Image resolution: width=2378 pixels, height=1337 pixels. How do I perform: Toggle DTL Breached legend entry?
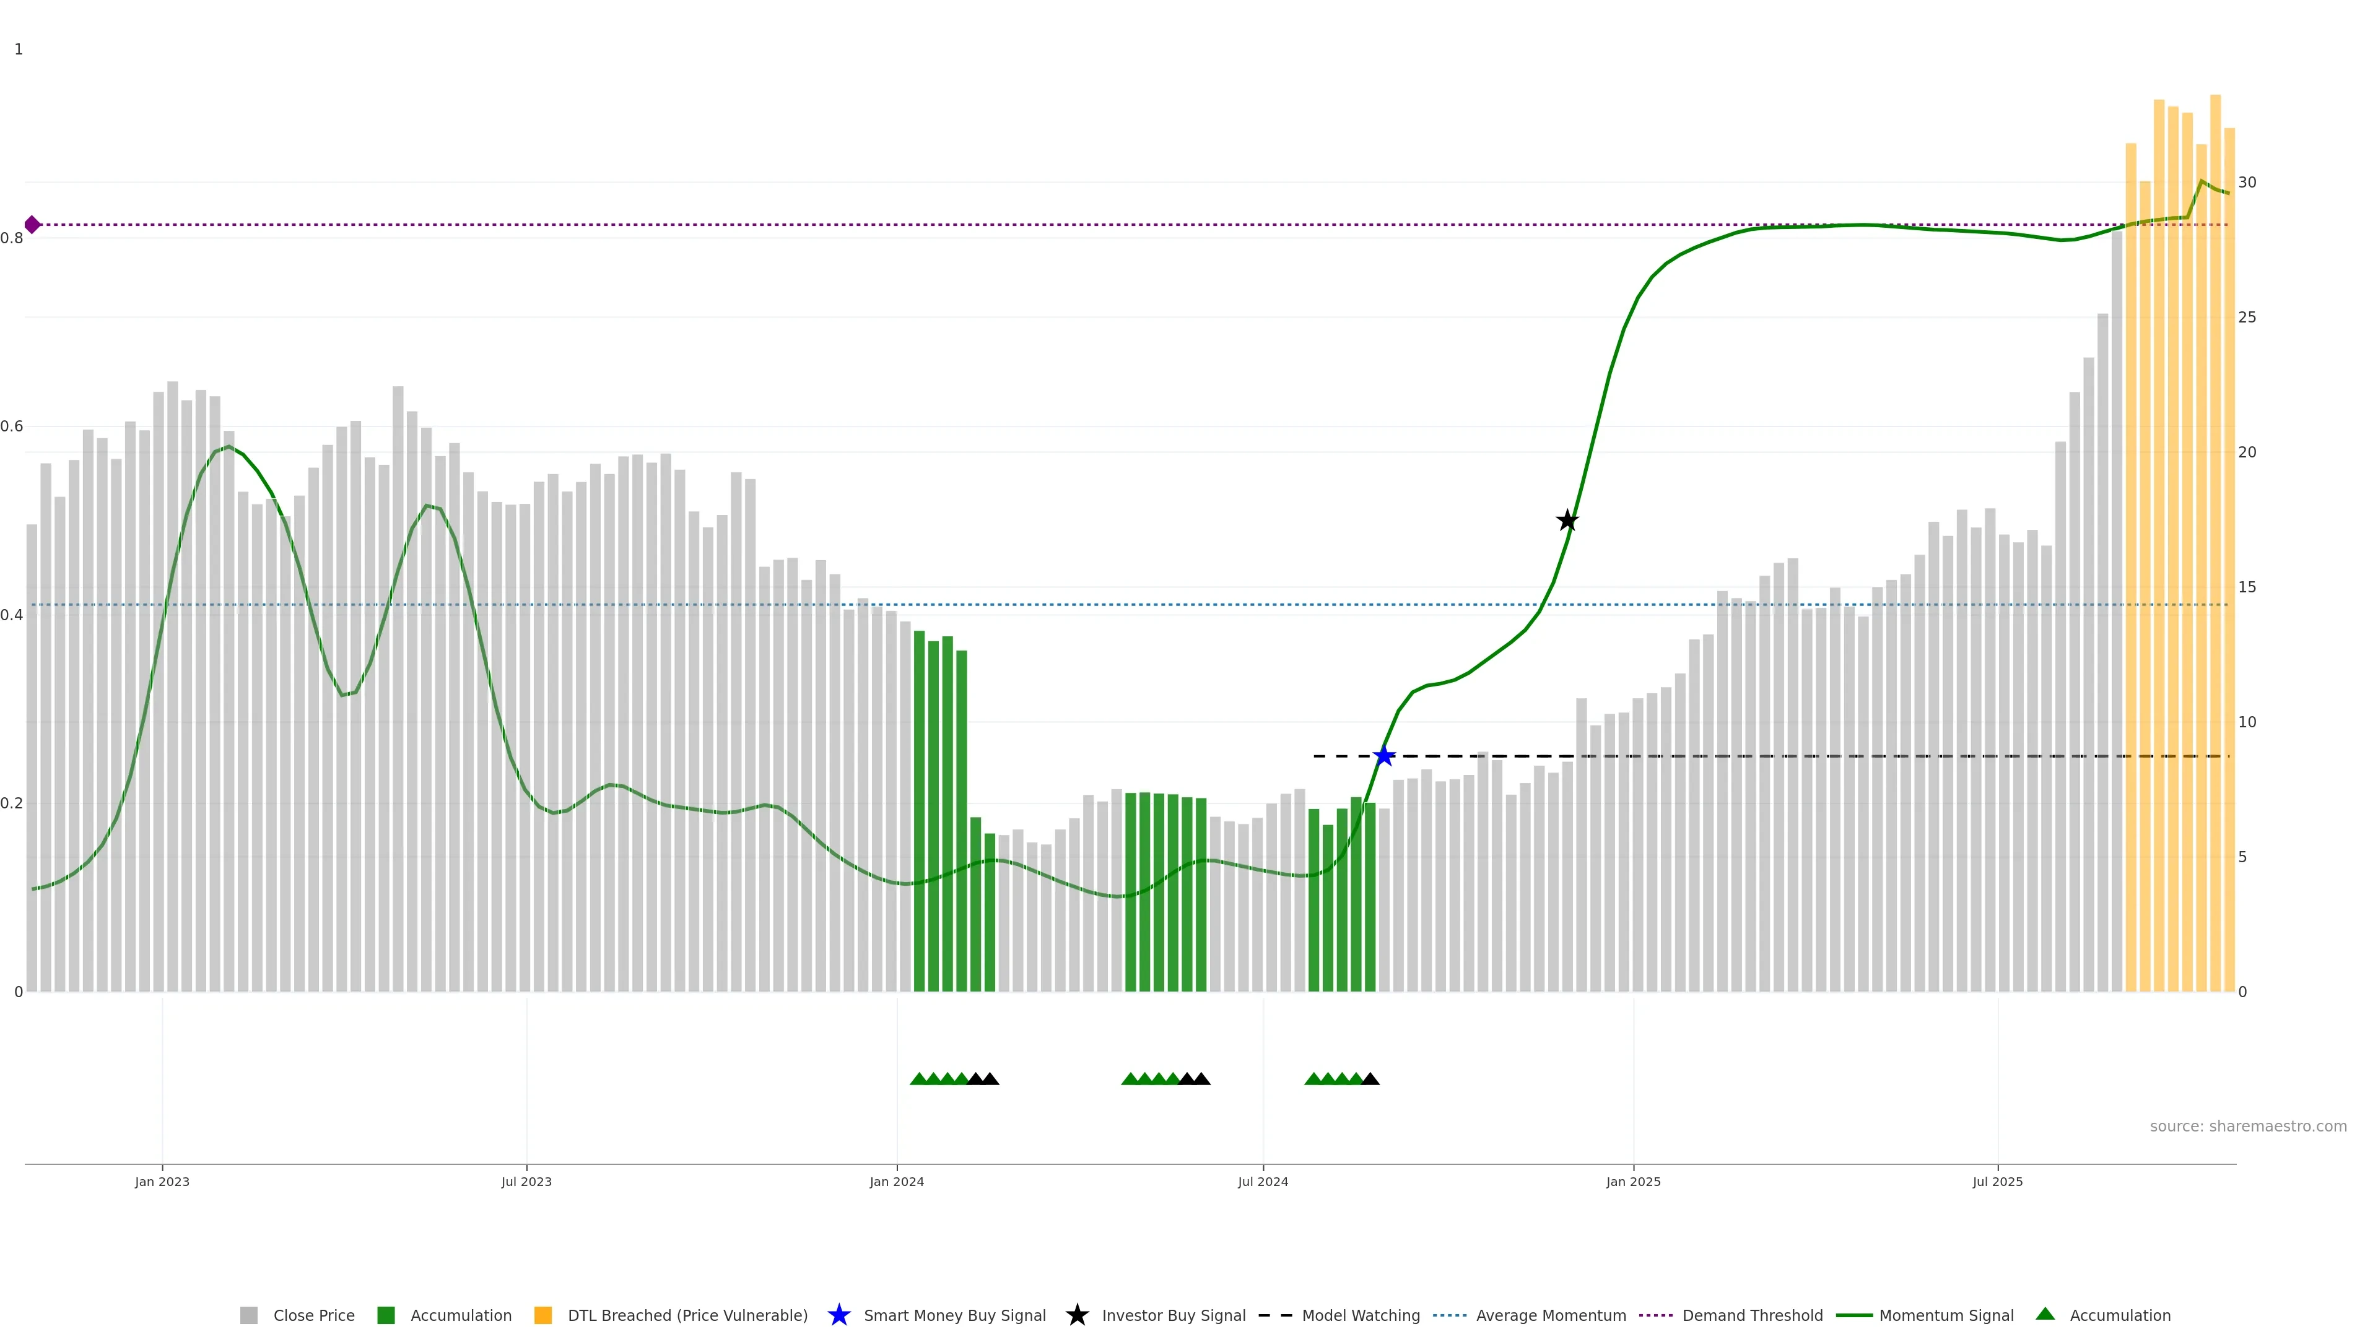[687, 1316]
